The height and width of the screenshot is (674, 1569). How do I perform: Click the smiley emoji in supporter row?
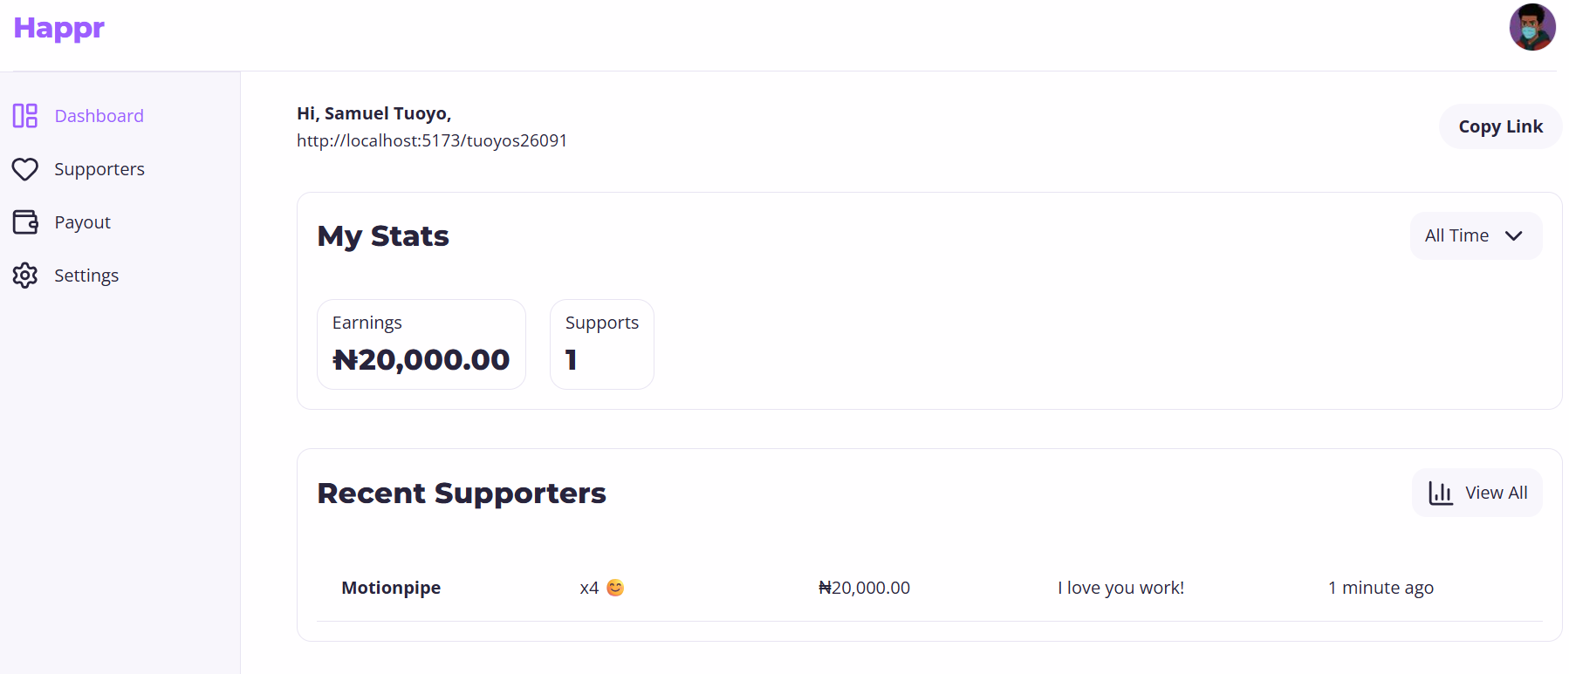(615, 588)
